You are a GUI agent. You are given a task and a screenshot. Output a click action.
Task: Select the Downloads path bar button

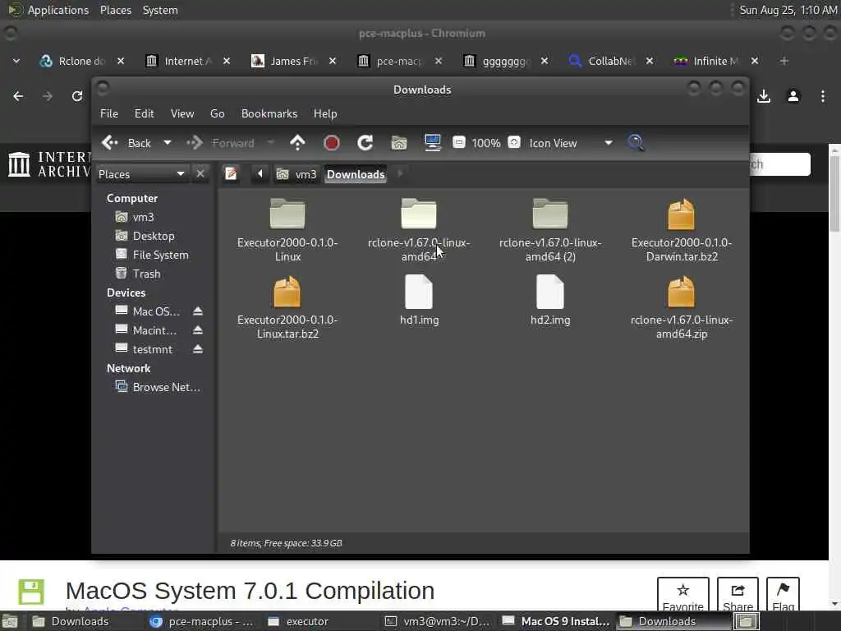tap(356, 174)
